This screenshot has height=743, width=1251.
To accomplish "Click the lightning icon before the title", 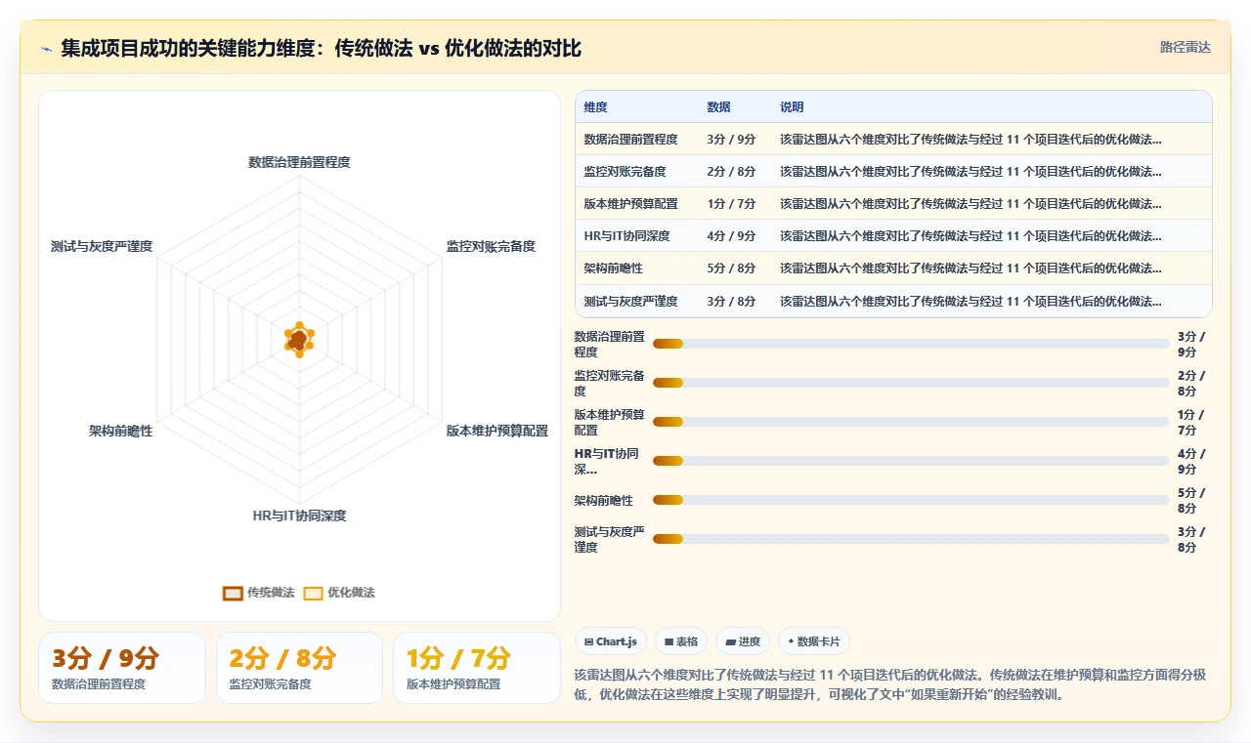I will (x=46, y=49).
